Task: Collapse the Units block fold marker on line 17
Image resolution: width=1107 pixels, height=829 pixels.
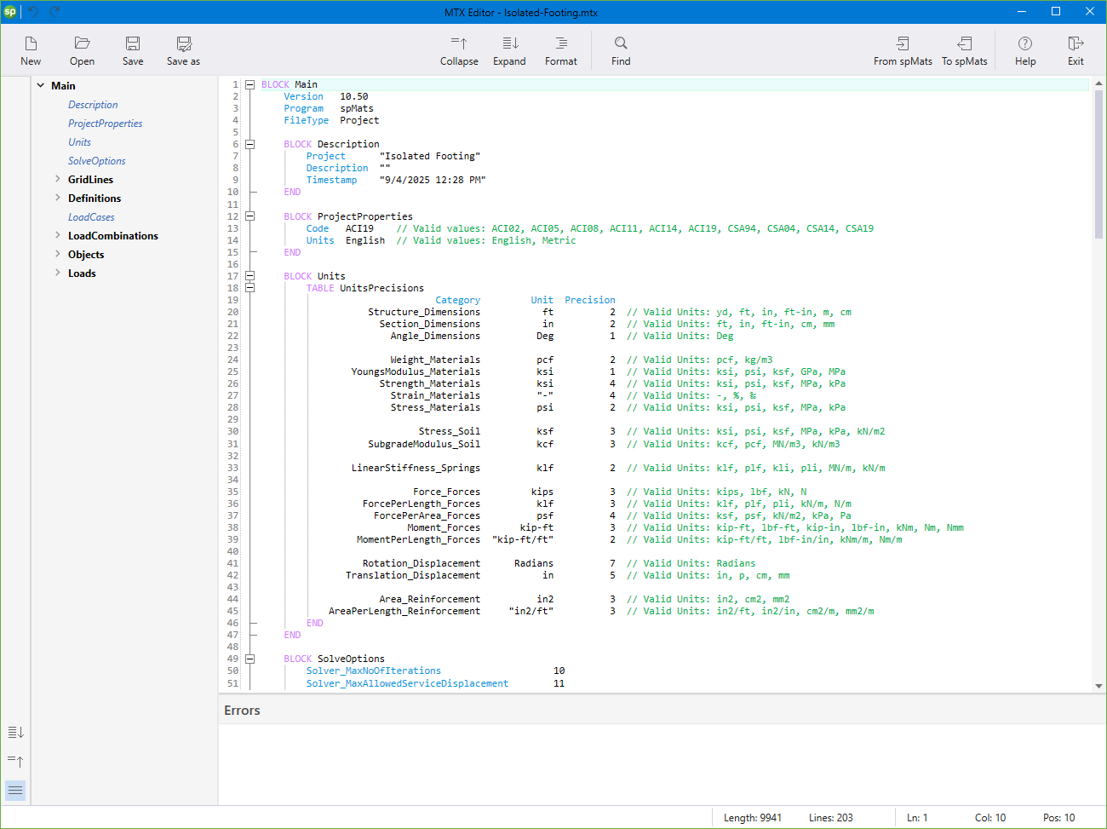Action: click(x=250, y=275)
